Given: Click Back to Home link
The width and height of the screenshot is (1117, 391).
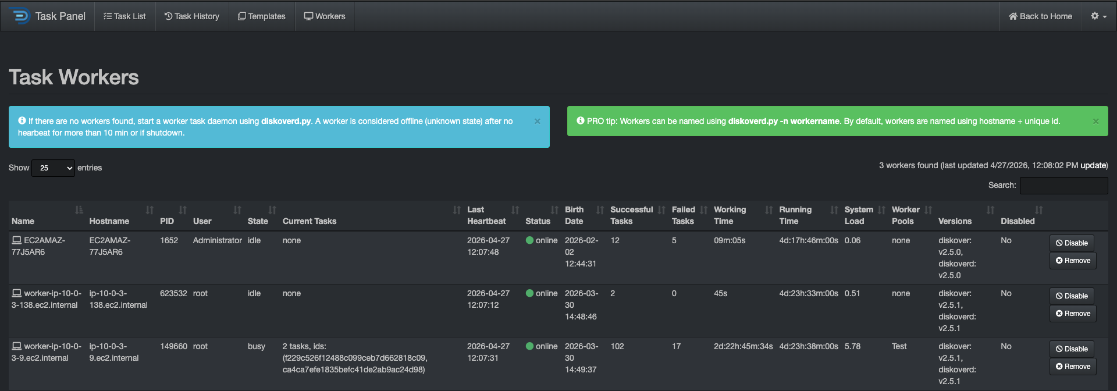Looking at the screenshot, I should (1040, 16).
